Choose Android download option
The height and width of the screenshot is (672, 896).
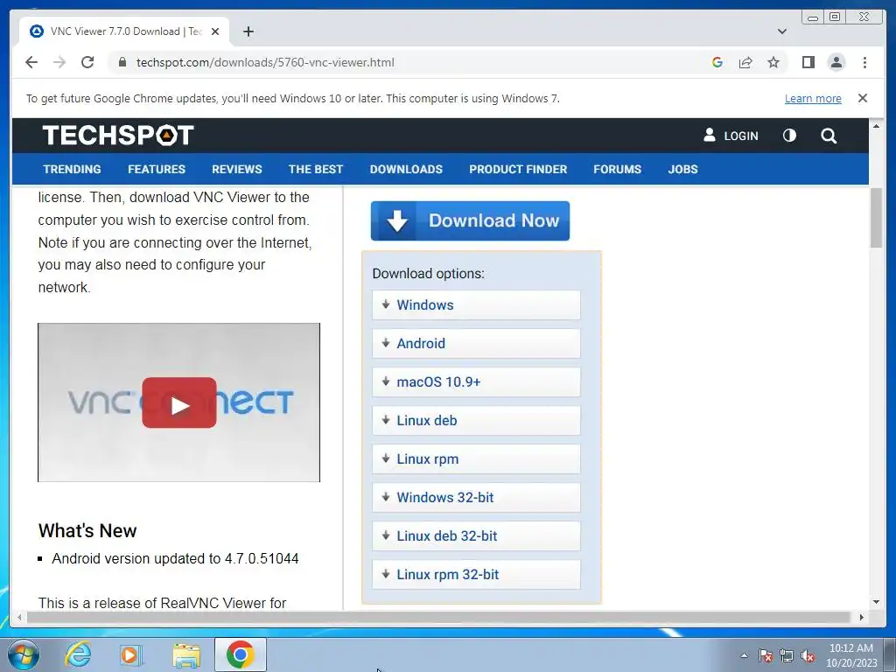[476, 343]
